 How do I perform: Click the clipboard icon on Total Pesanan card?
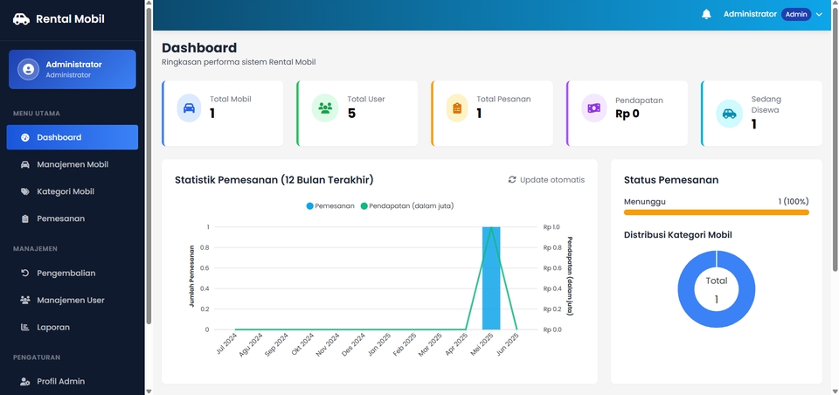tap(457, 108)
